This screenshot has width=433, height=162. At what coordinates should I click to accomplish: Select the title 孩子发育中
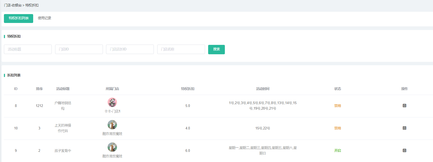63,151
